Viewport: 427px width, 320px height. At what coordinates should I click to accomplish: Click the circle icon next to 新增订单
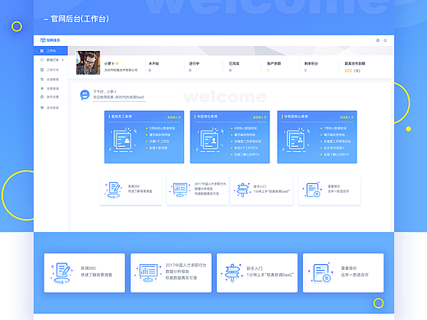coord(42,60)
